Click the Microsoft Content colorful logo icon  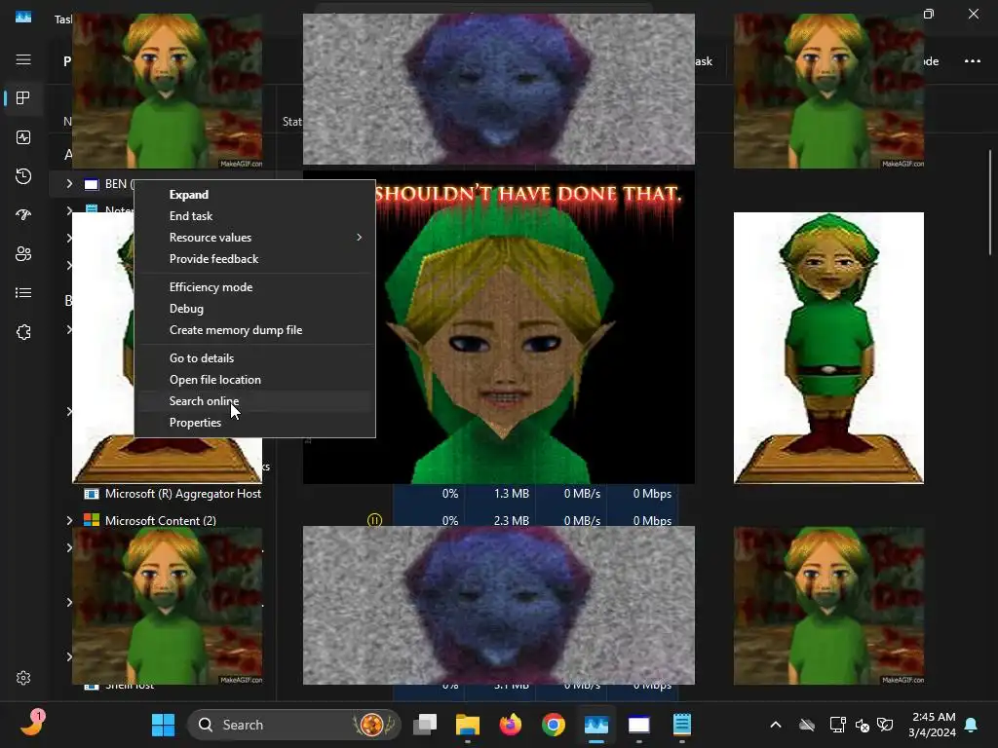[92, 520]
